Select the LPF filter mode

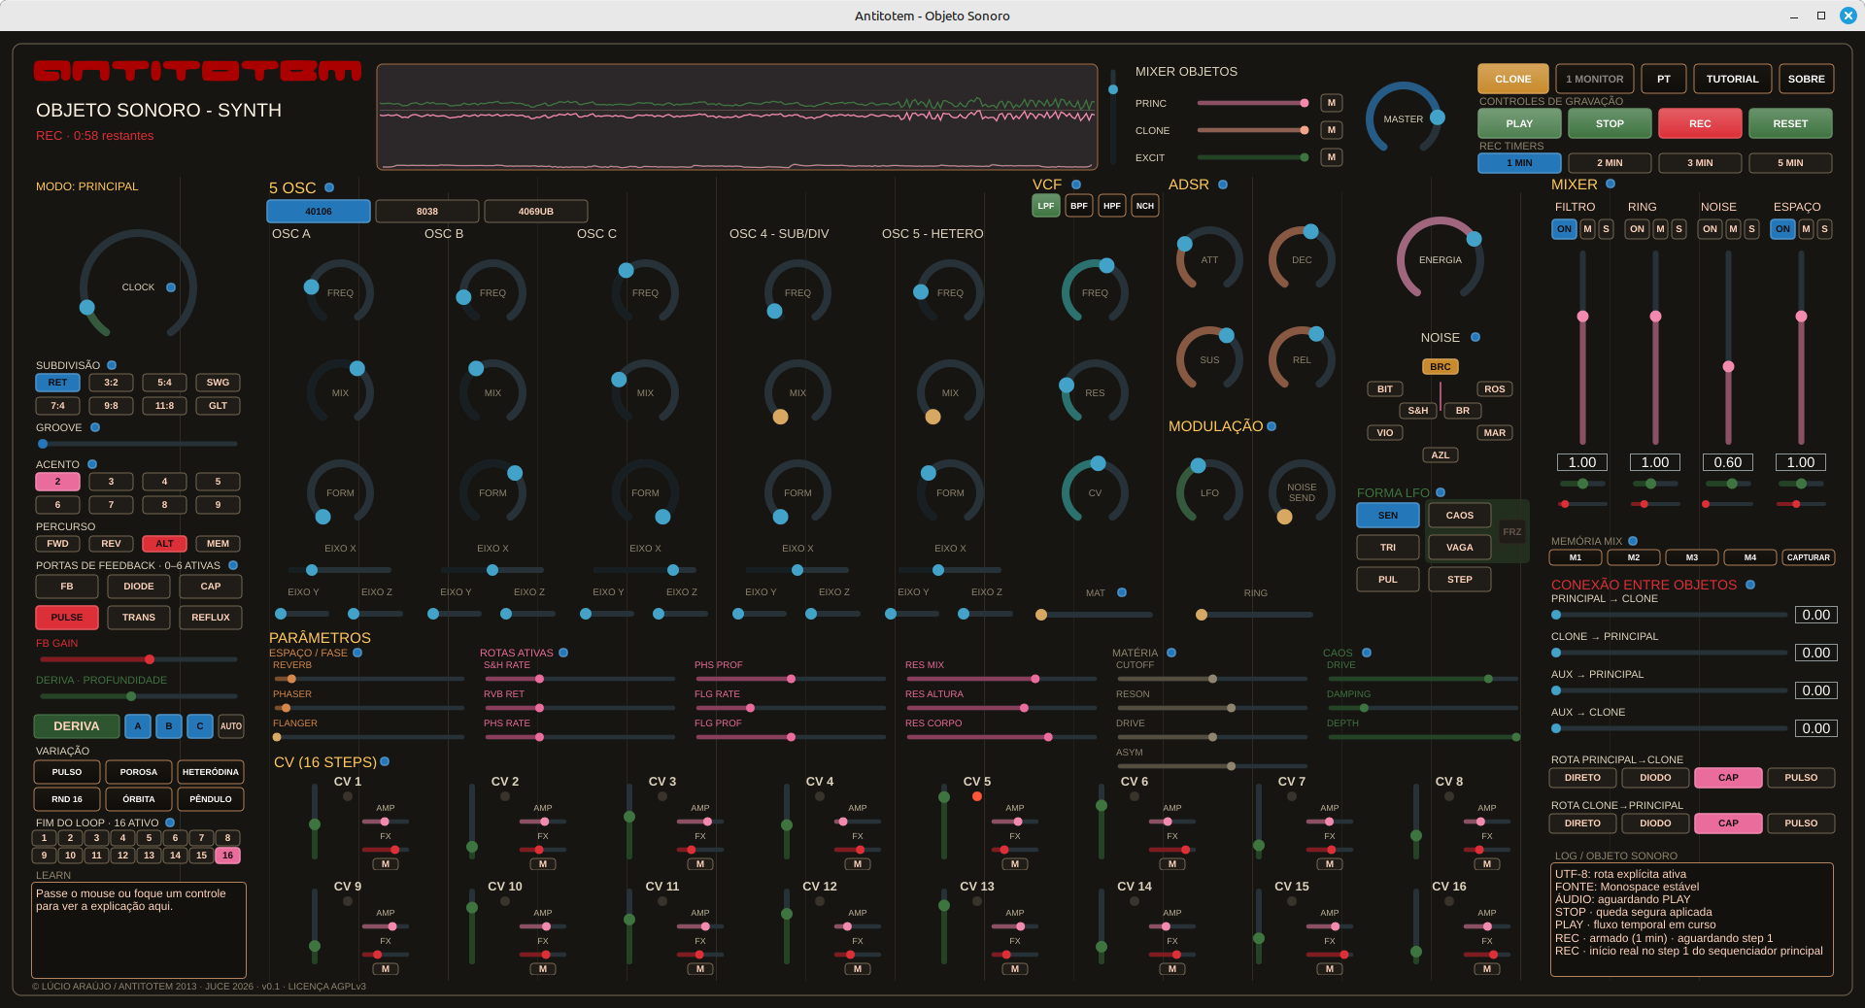1046,206
